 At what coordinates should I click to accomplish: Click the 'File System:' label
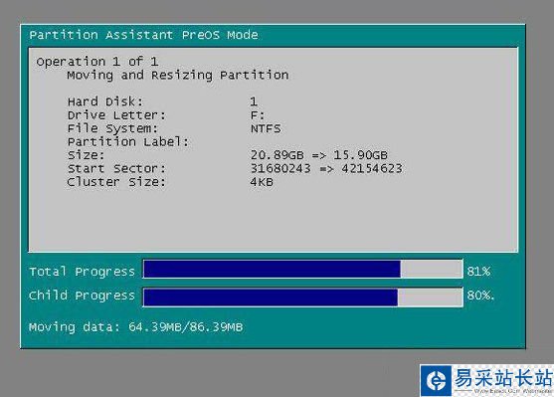pyautogui.click(x=112, y=128)
